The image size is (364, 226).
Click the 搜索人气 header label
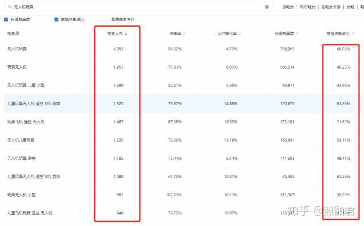coord(115,34)
